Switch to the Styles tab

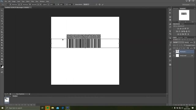[x=183, y=24]
